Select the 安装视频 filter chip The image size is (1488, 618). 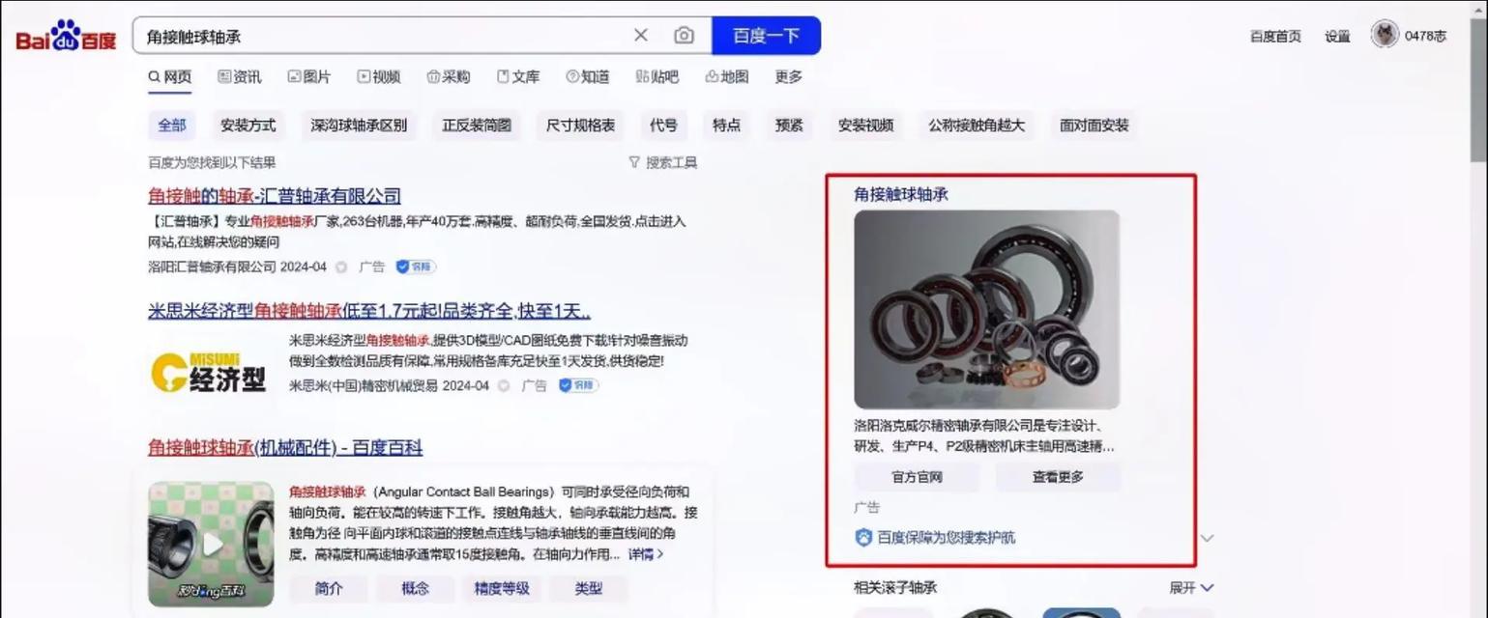[x=865, y=126]
